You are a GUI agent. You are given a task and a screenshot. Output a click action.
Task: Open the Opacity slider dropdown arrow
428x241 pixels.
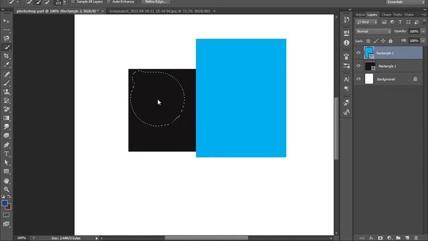coord(423,31)
